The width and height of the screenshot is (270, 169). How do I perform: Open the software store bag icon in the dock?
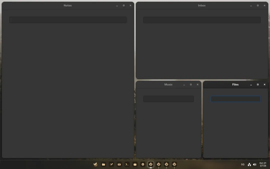135,164
